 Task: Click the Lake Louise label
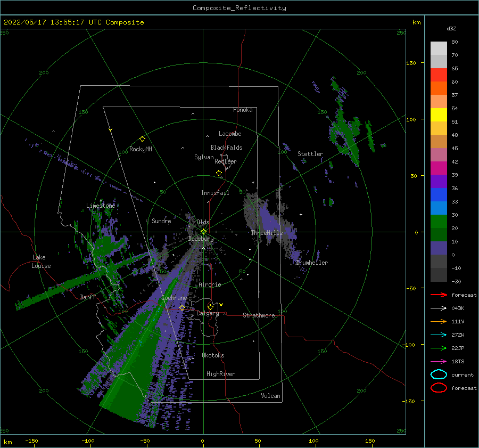41,262
